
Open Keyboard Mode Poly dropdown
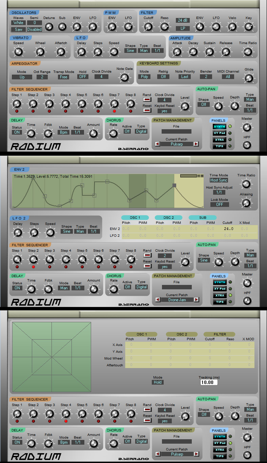144,77
